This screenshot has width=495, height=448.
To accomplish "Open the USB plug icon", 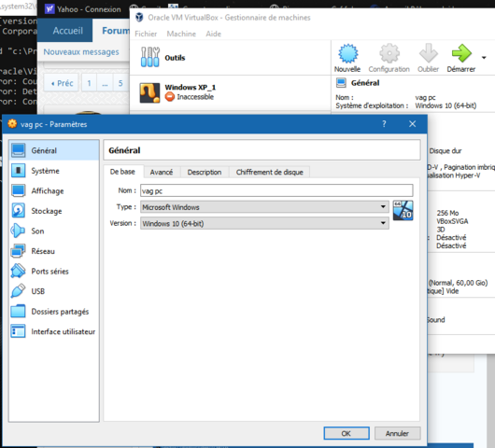I will [x=19, y=291].
